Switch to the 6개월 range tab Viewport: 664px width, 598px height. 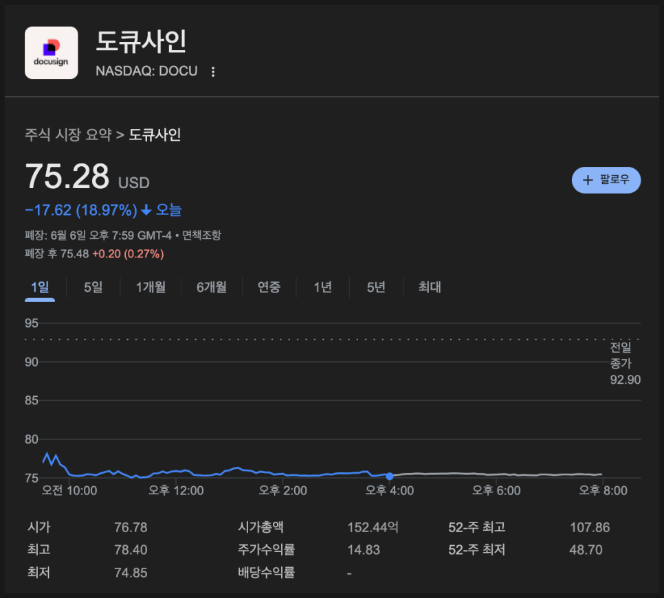212,288
